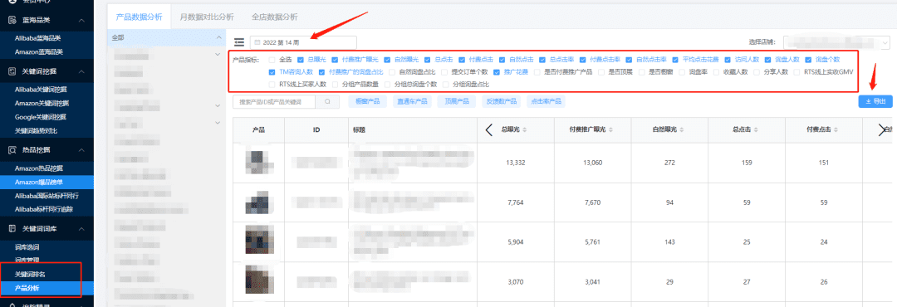Open Alibaba蓝海品类 in the sidebar
The height and width of the screenshot is (307, 897).
point(38,38)
